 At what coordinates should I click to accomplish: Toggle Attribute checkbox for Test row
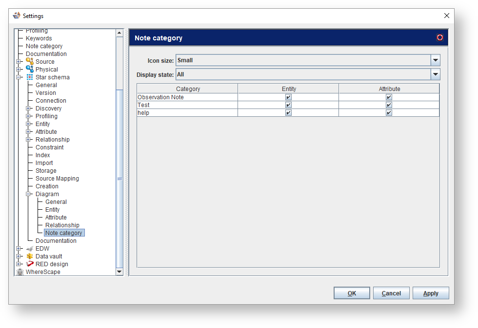389,105
